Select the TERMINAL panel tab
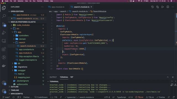Screen dimensions: 177x99 pos(64,77)
